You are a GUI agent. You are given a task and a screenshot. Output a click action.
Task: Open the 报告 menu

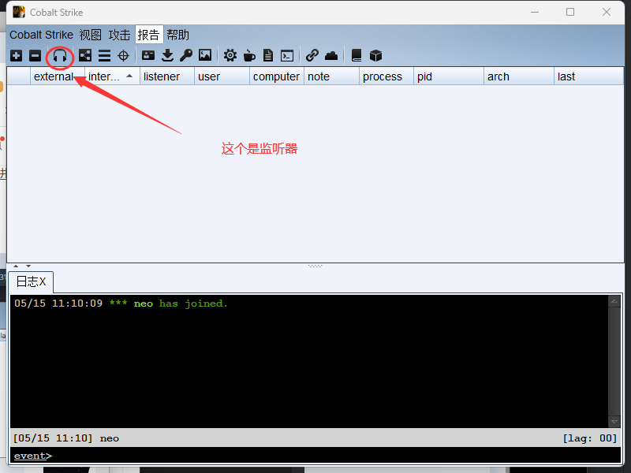(149, 35)
